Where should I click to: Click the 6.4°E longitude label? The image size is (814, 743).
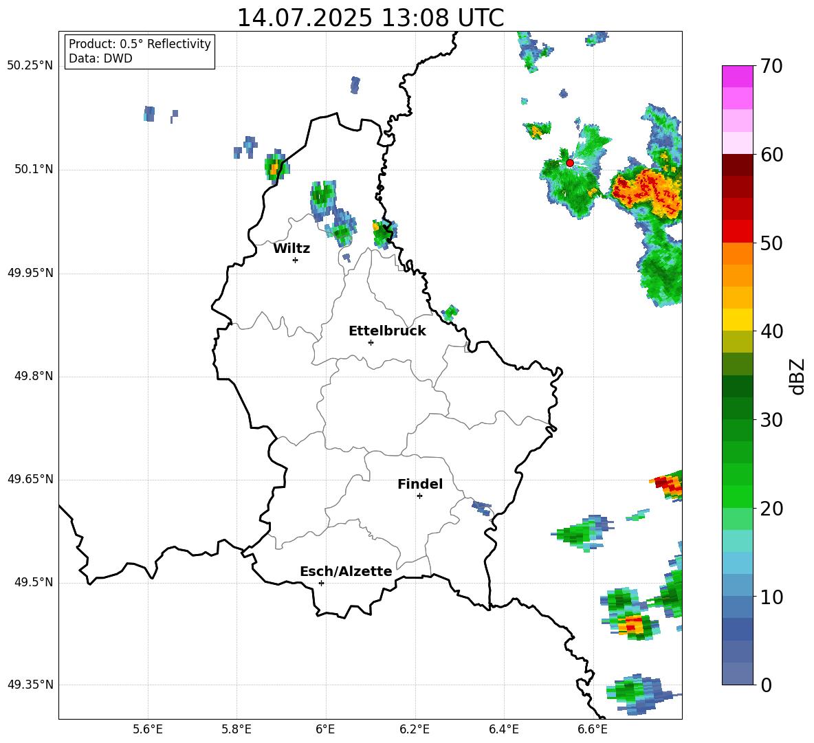(503, 729)
